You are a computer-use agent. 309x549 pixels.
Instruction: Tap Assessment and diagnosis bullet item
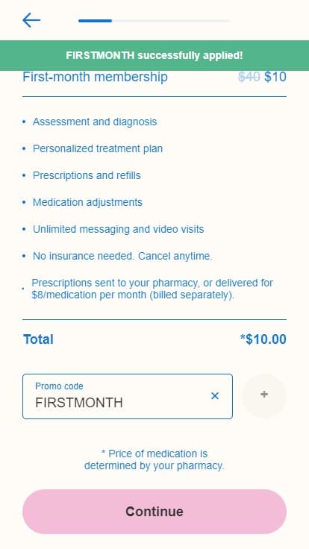(x=95, y=122)
